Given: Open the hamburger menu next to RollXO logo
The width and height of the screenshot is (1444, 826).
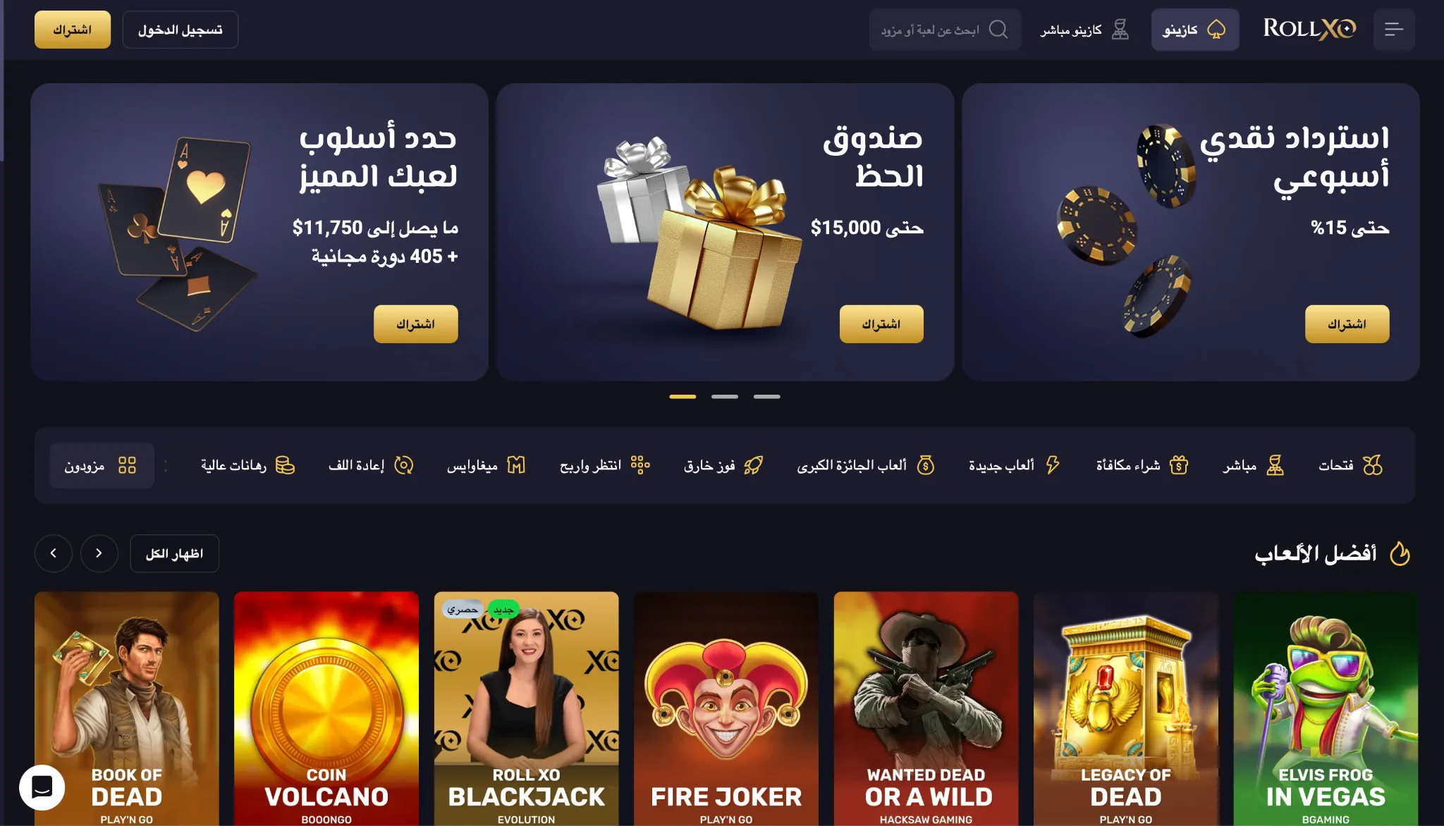Looking at the screenshot, I should 1393,30.
